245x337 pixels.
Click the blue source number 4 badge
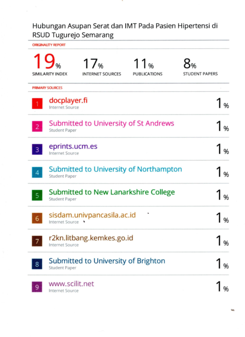coord(37,172)
